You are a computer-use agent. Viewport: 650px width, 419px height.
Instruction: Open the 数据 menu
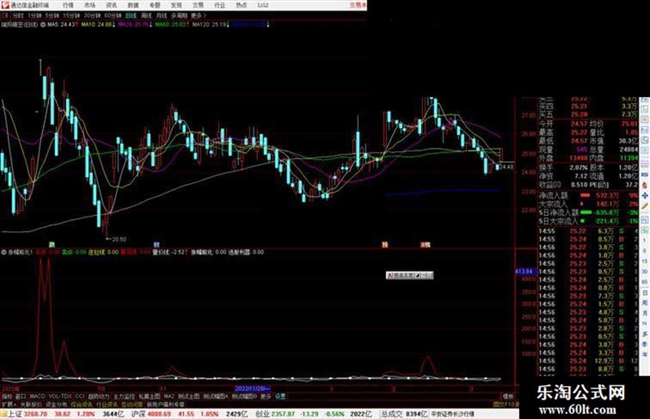133,6
